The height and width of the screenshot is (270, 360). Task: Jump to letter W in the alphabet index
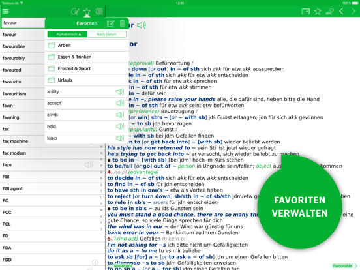point(101,210)
